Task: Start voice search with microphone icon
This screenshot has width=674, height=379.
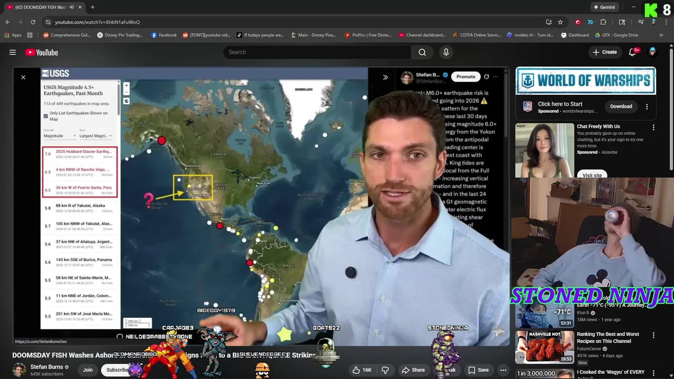Action: 446,52
